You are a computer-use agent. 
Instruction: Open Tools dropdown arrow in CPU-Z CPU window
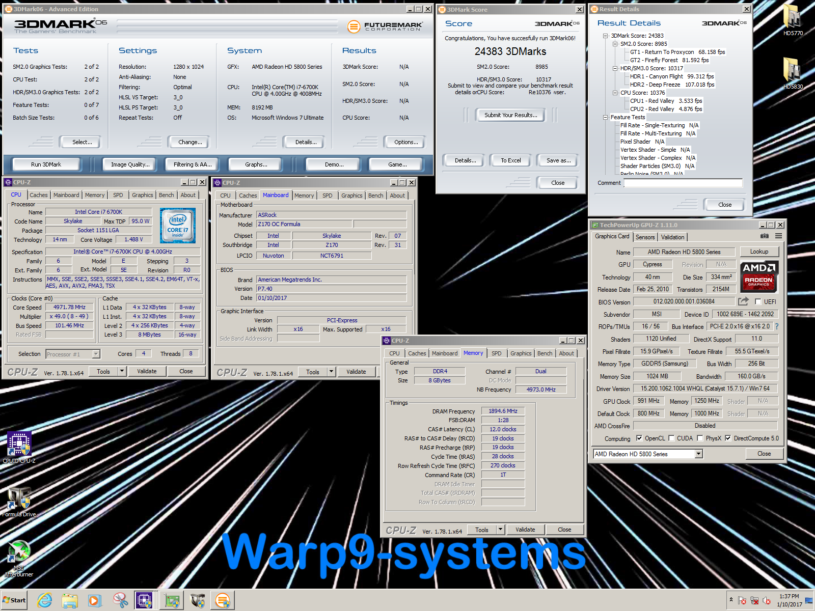122,371
